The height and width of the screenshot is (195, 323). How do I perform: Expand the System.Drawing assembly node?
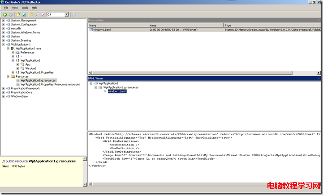click(3, 41)
